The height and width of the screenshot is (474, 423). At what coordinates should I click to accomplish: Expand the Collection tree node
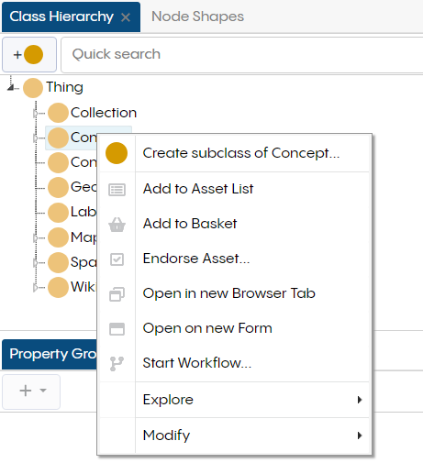36,114
